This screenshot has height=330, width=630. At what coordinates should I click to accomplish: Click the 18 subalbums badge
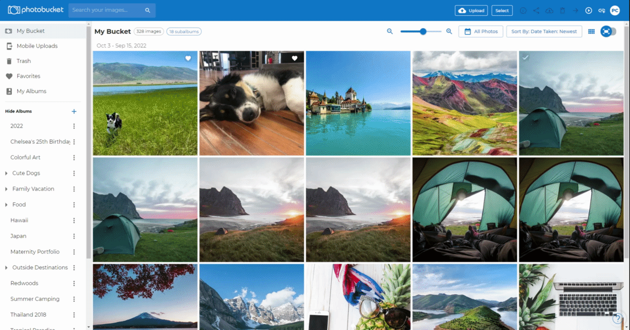(x=184, y=32)
